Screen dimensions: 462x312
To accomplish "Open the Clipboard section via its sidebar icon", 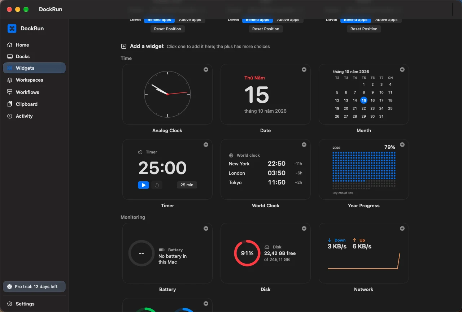I will coord(10,104).
